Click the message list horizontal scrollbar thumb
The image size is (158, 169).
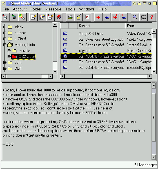79,76
